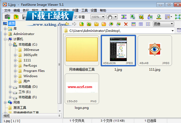
Task: Click the copy to folder icon
Action: coord(111,24)
